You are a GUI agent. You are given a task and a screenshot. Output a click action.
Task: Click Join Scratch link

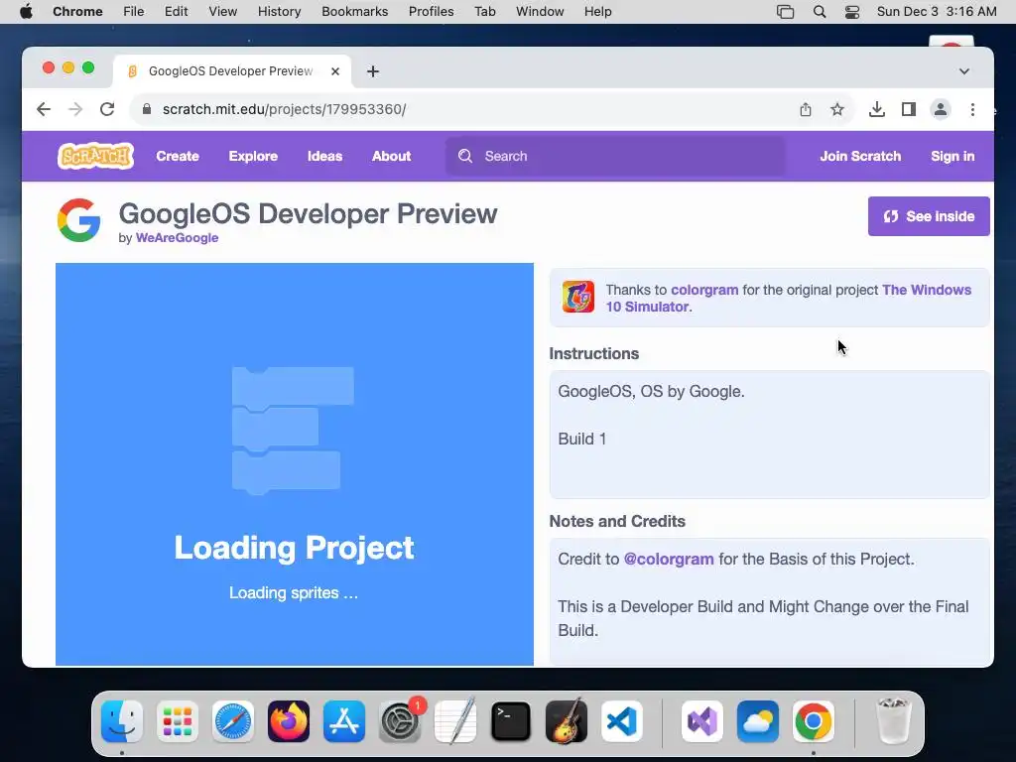click(x=860, y=156)
